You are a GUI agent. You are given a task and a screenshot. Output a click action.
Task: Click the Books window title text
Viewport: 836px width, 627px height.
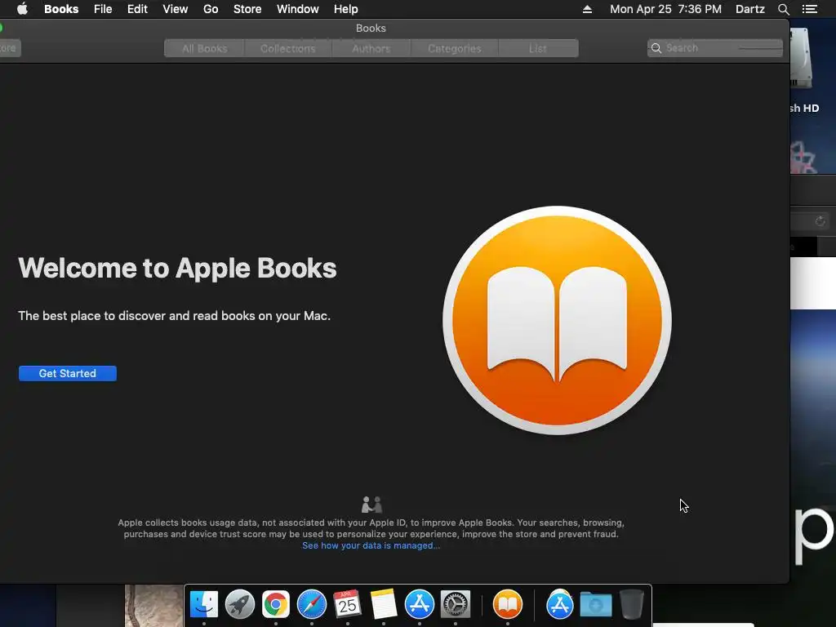pos(371,29)
